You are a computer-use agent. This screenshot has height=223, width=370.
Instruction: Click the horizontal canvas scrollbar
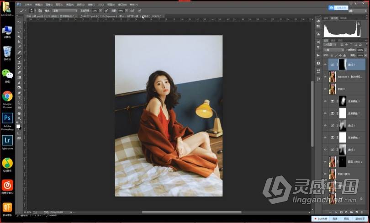[191, 212]
